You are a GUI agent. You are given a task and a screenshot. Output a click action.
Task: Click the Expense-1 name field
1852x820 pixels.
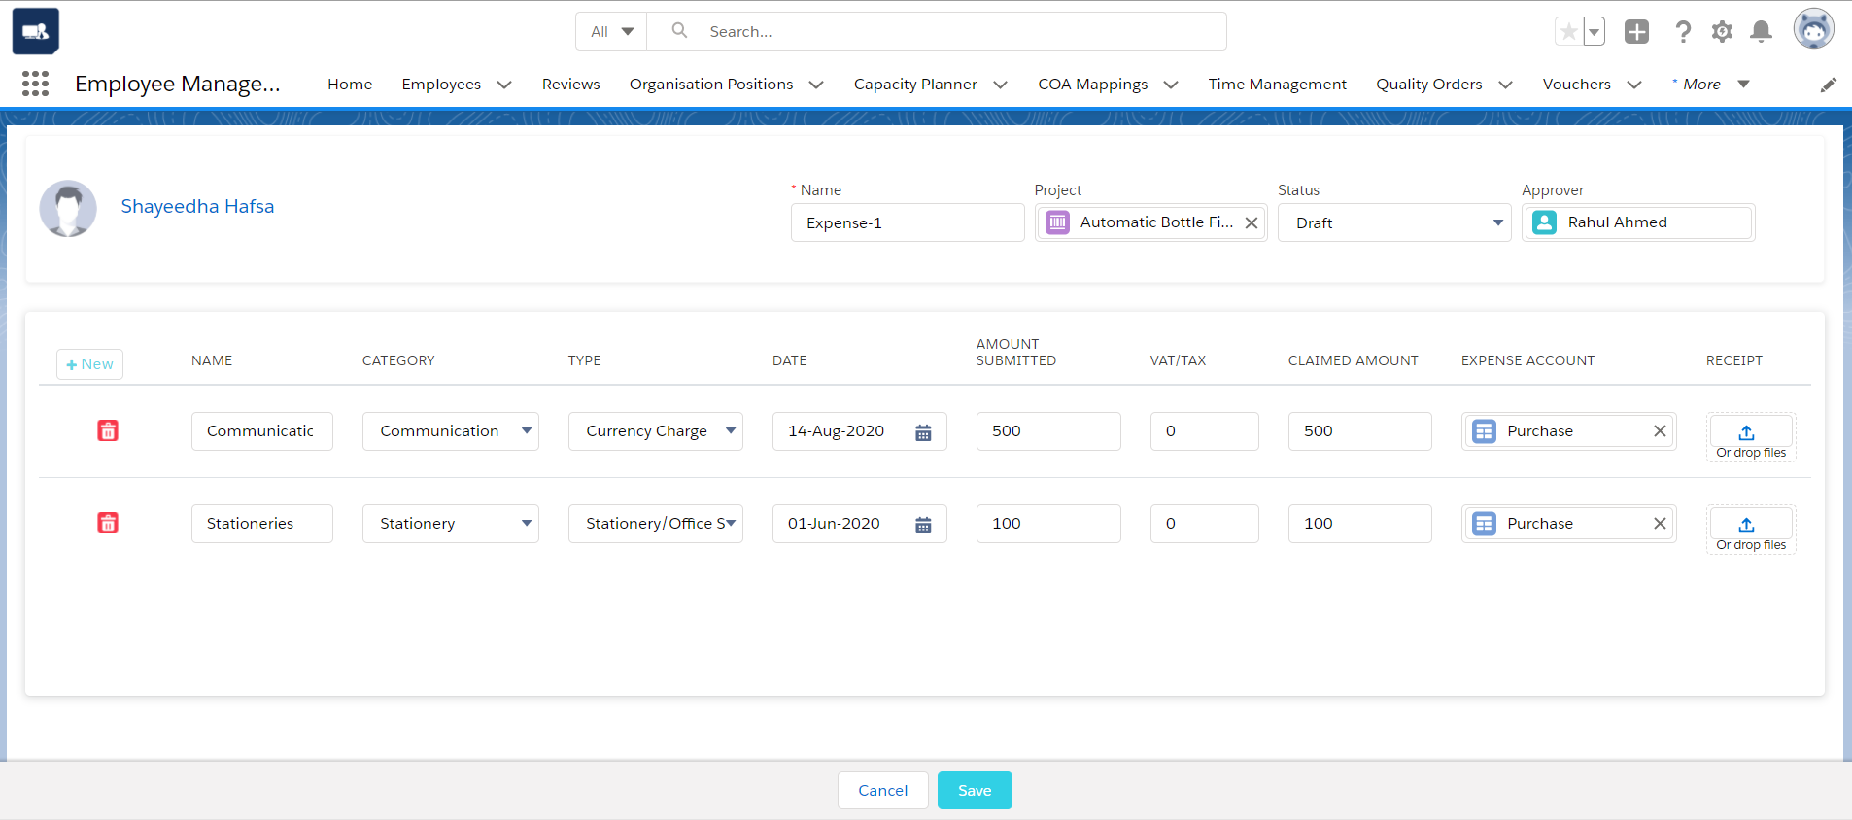pyautogui.click(x=907, y=222)
